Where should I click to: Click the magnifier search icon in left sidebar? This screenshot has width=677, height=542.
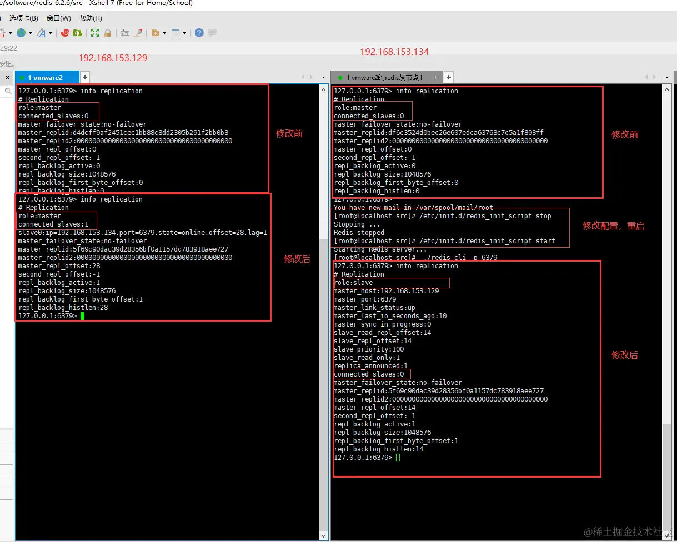pyautogui.click(x=8, y=91)
